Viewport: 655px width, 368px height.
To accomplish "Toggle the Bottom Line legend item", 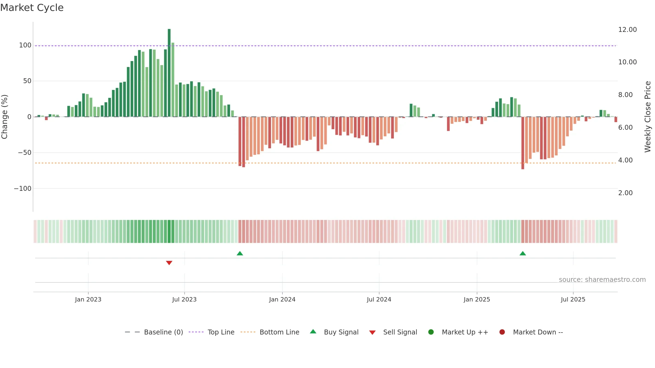I will pyautogui.click(x=270, y=332).
